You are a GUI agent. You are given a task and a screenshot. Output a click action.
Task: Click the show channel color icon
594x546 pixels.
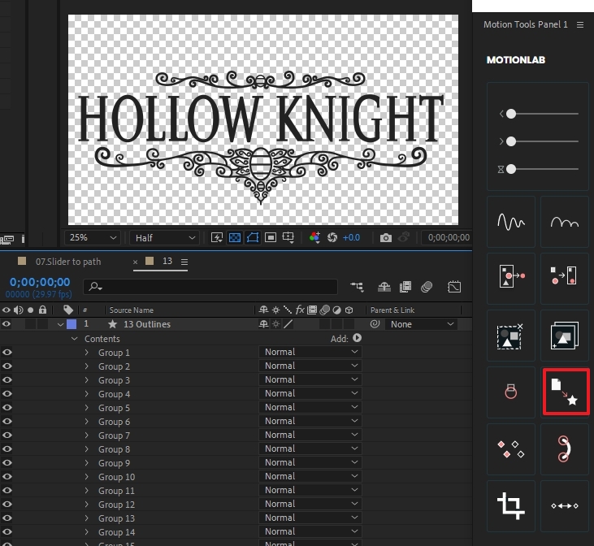click(314, 237)
